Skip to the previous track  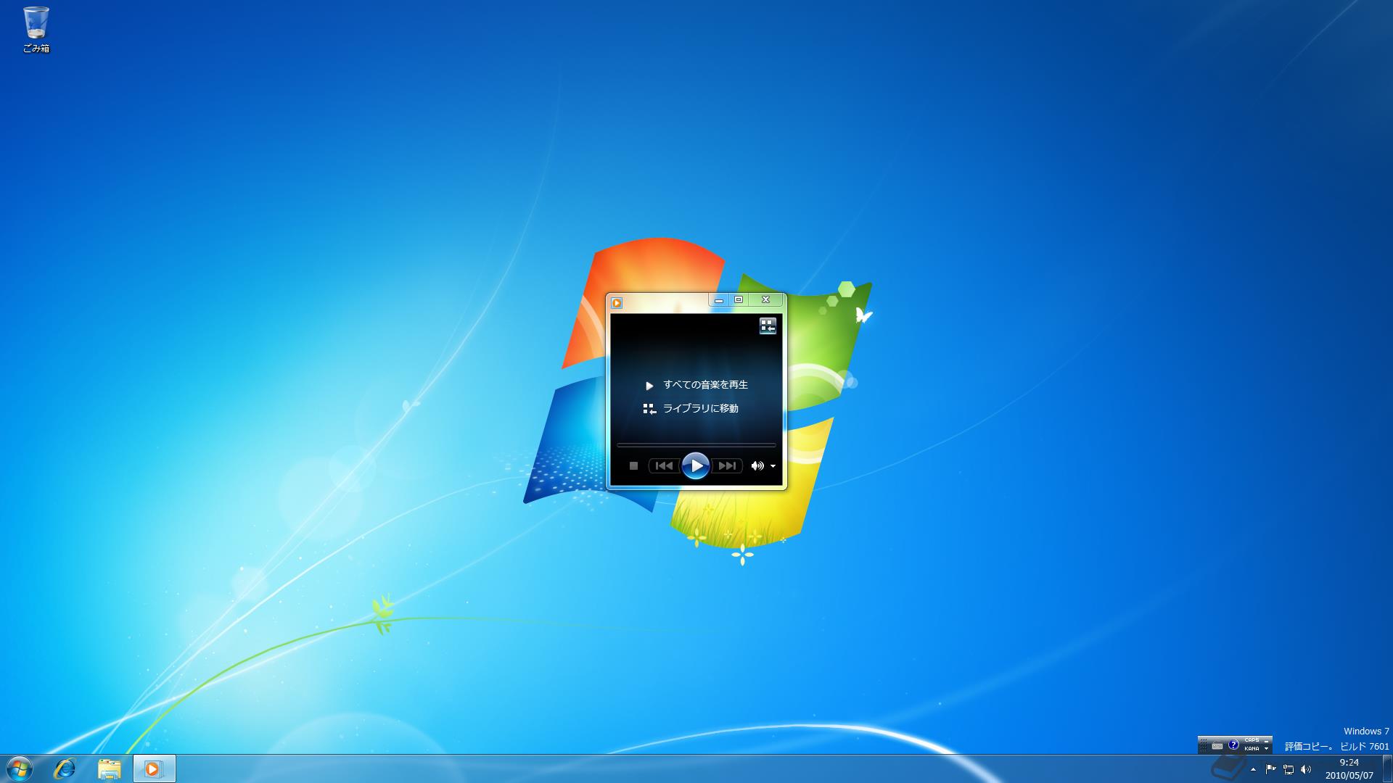(x=664, y=466)
